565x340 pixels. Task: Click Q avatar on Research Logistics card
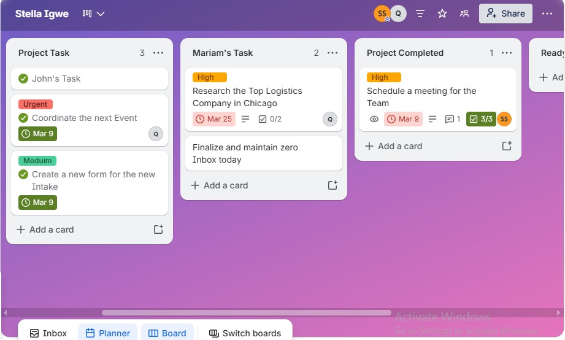329,119
